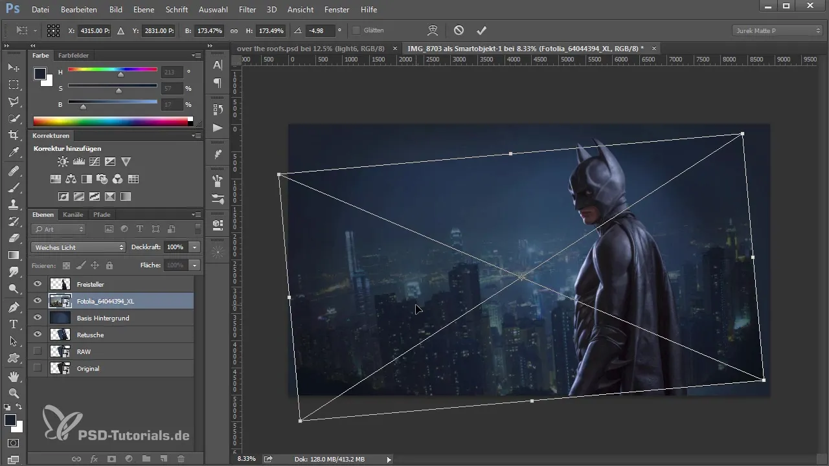Select the Polygonal Lasso tool
This screenshot has height=466, width=829.
click(x=13, y=102)
